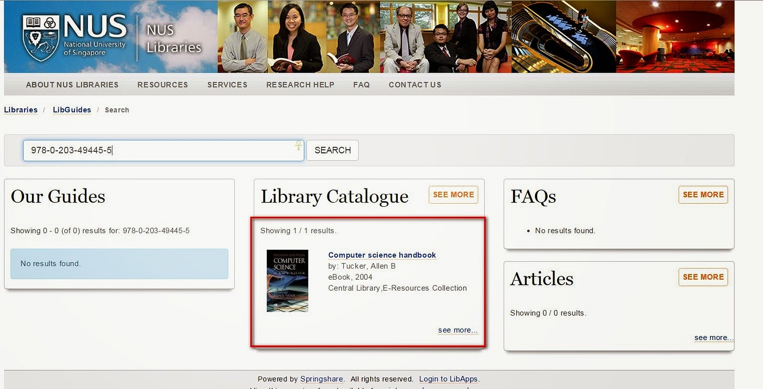Click SEE MORE in Library Catalogue

point(453,195)
